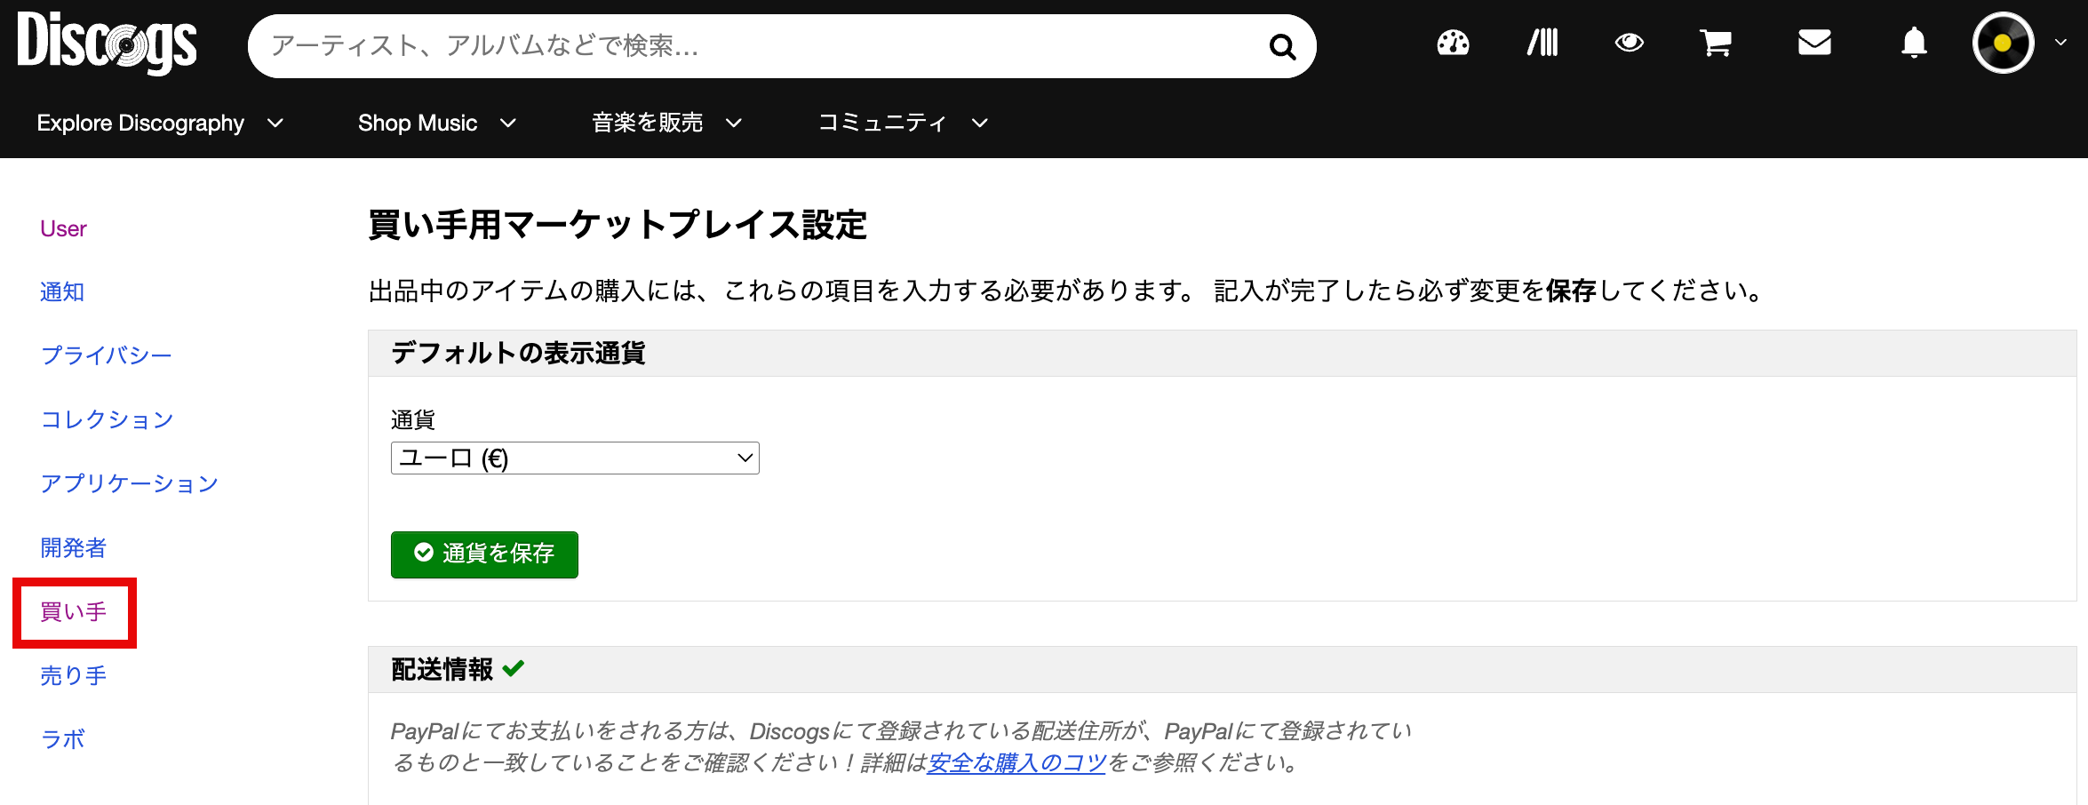Open the currency dropdown showing ユーロ (€)
This screenshot has width=2088, height=805.
click(574, 458)
